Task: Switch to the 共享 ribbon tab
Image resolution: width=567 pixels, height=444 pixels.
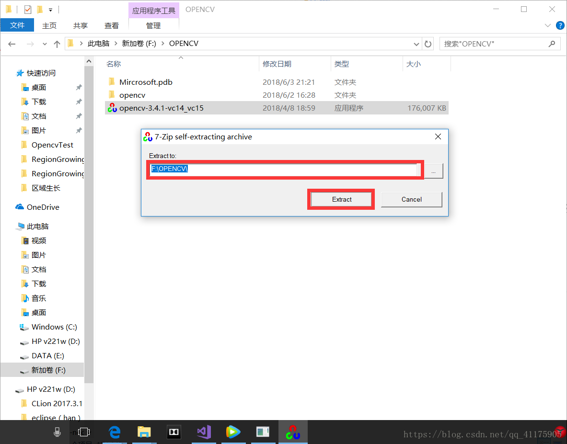Action: [x=80, y=26]
